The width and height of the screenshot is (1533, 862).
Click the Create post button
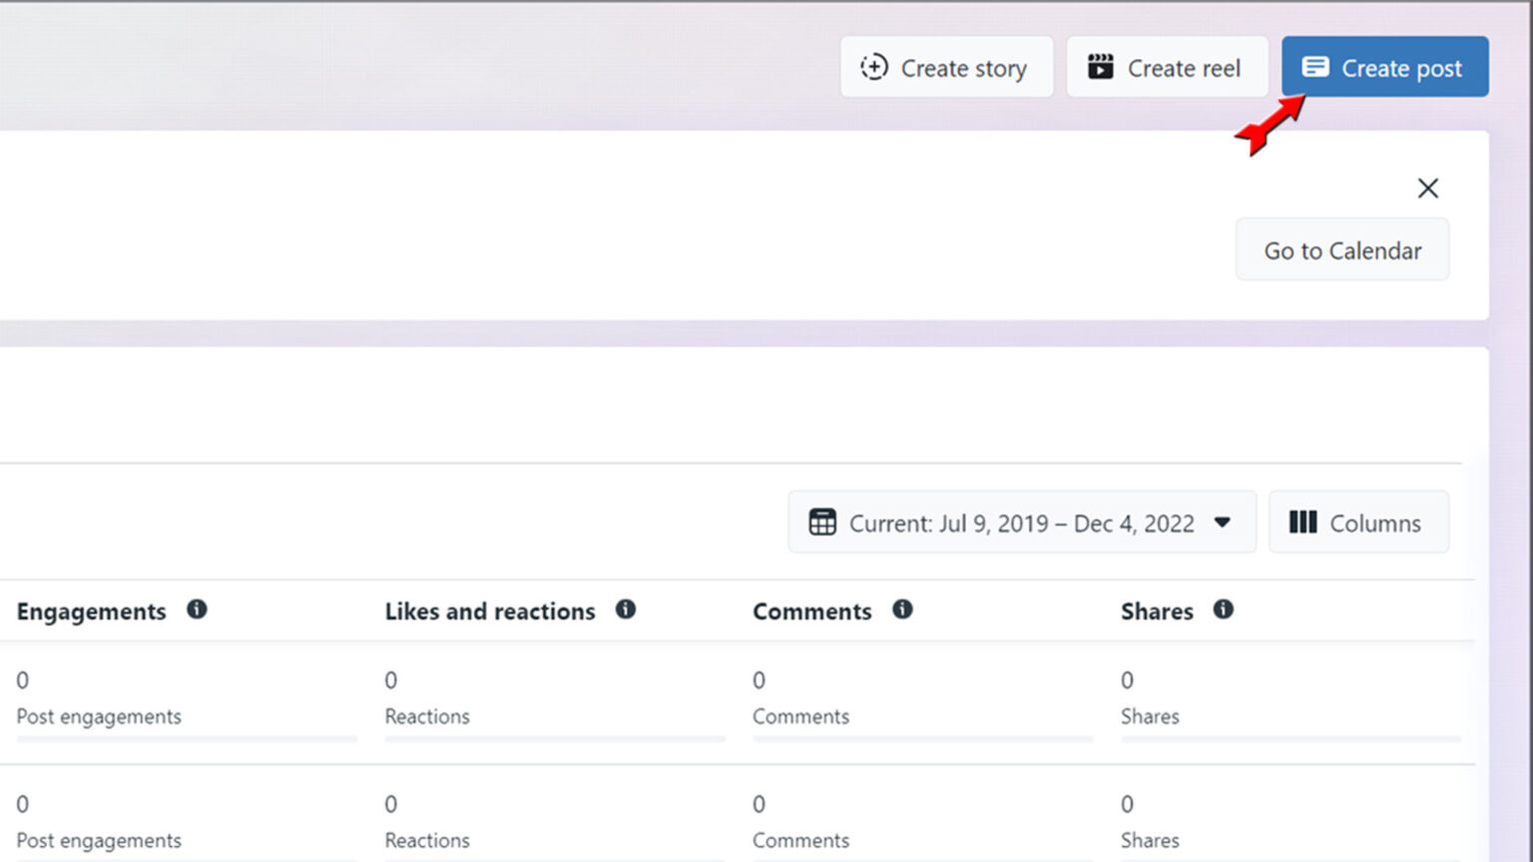(1384, 67)
